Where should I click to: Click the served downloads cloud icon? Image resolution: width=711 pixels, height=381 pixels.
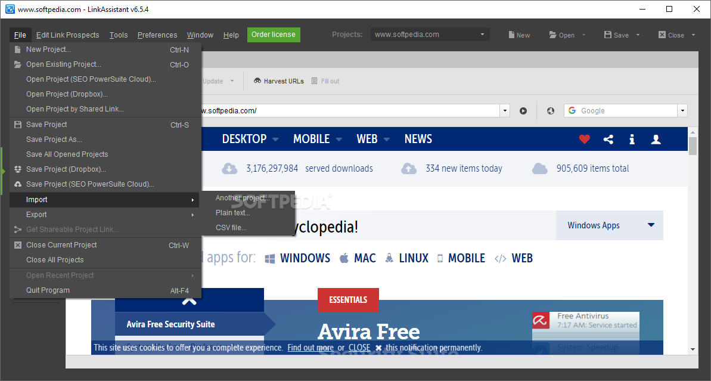(229, 169)
